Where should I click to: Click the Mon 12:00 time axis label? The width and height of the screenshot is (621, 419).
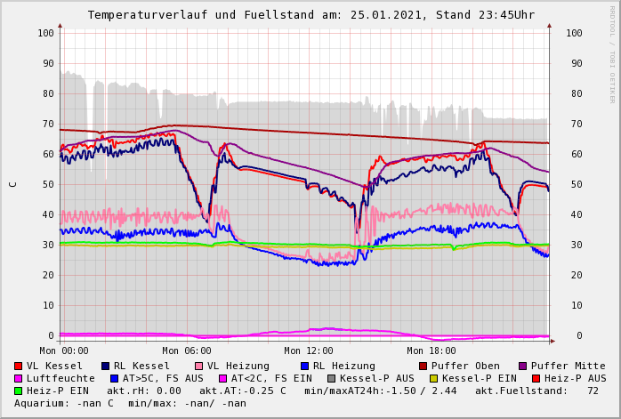click(309, 351)
